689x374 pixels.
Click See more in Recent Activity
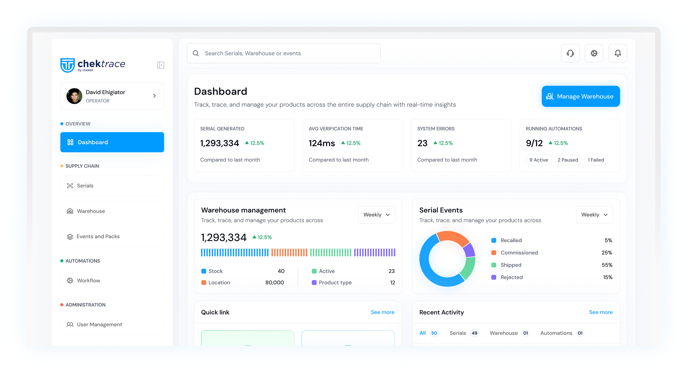pyautogui.click(x=601, y=312)
